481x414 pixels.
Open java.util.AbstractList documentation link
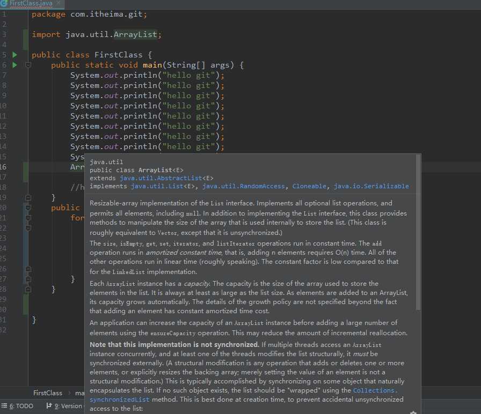161,178
